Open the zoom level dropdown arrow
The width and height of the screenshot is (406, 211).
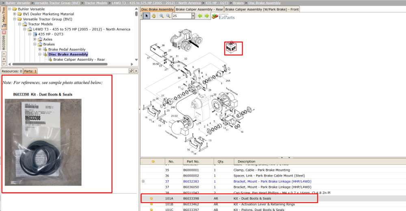[x=193, y=16]
